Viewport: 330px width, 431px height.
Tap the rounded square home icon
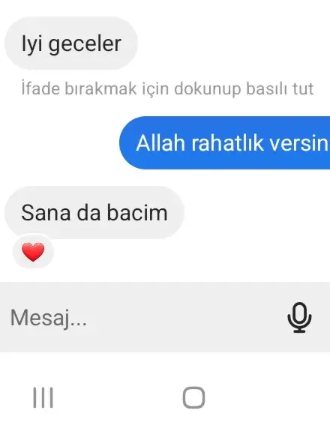click(193, 397)
